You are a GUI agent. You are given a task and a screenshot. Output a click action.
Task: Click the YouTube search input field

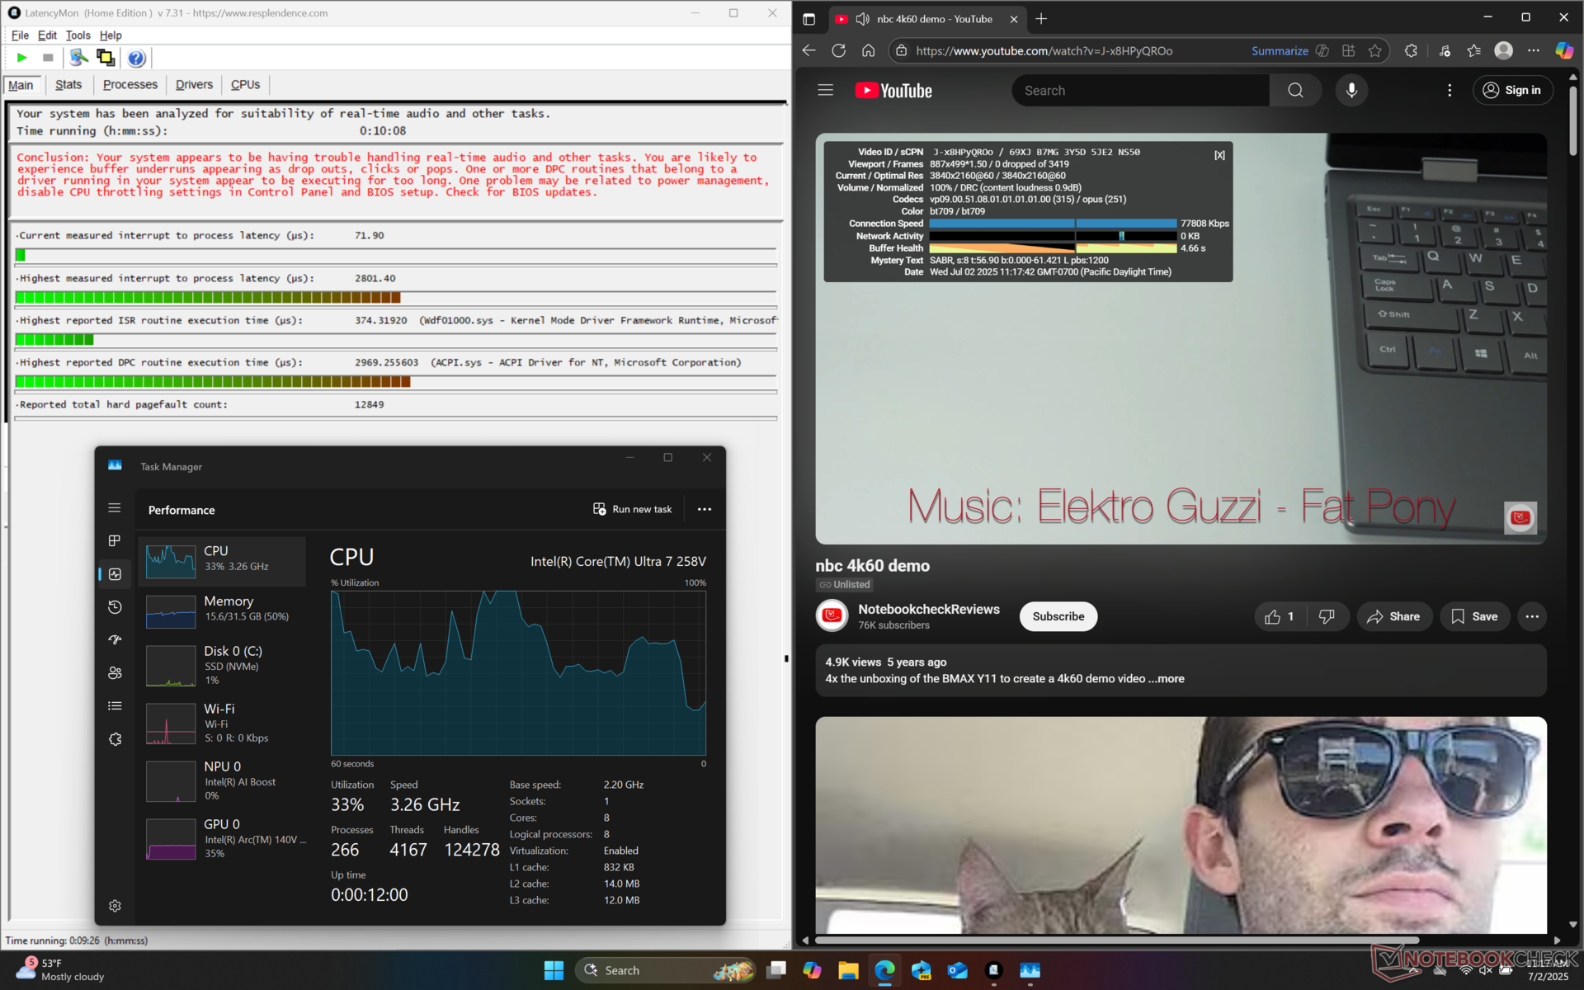[1140, 91]
